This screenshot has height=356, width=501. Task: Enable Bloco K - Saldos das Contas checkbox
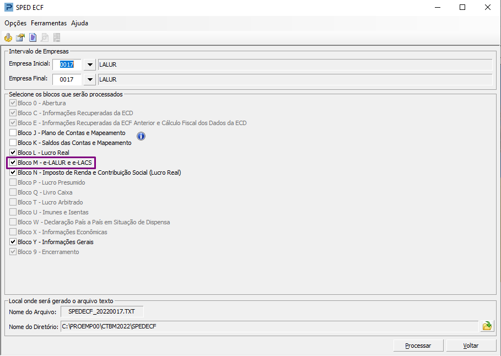[13, 143]
